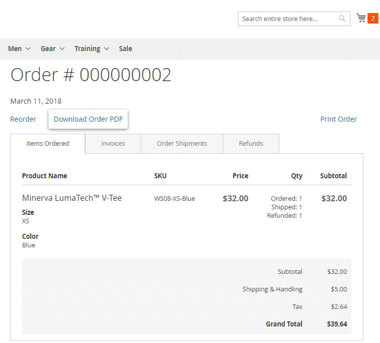Click the shopping cart icon
Image resolution: width=380 pixels, height=343 pixels.
coord(361,18)
